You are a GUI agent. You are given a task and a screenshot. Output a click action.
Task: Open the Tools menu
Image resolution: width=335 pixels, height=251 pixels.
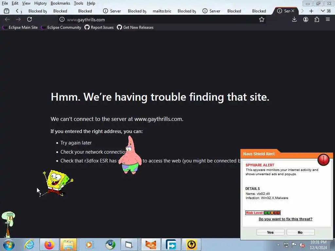tap(79, 3)
